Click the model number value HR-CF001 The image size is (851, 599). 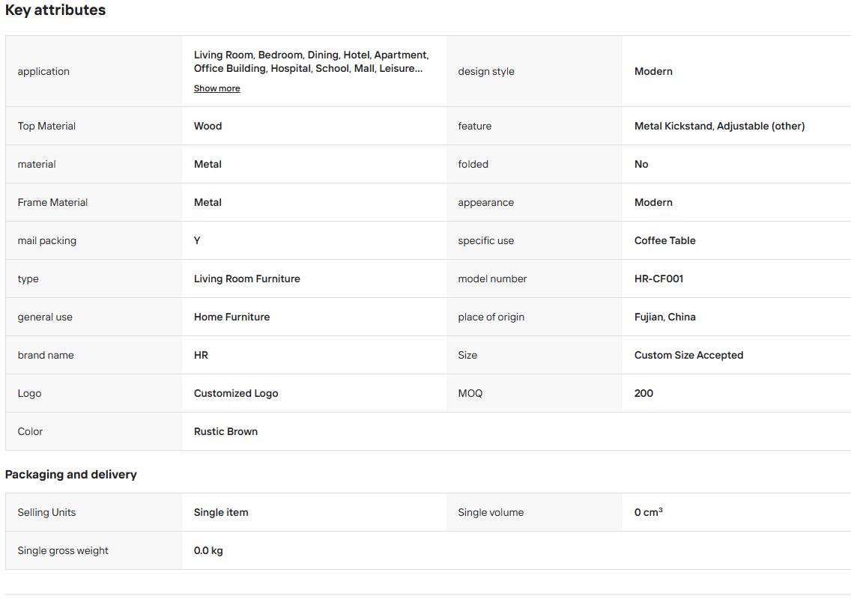click(658, 279)
